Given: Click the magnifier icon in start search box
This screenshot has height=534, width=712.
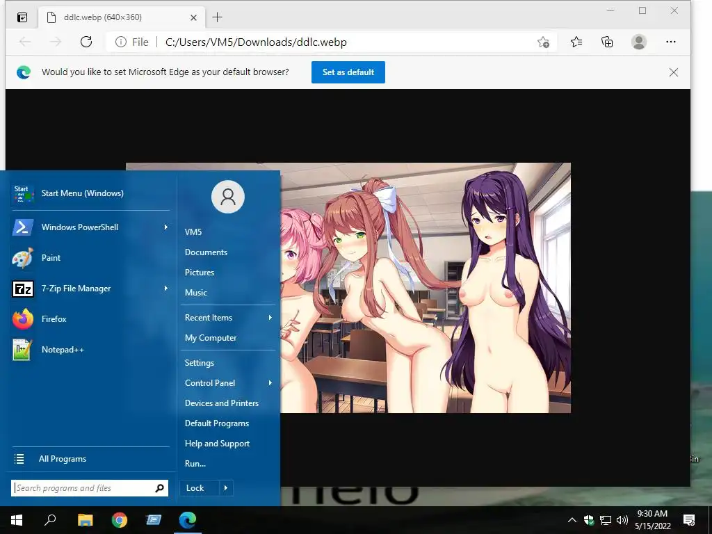Looking at the screenshot, I should pos(159,488).
